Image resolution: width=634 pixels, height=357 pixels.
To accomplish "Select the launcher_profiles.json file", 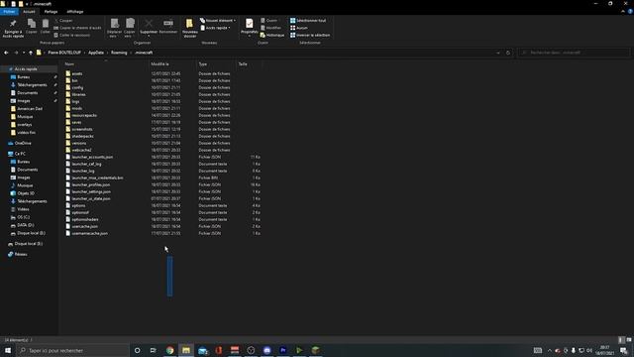I will 90,184.
